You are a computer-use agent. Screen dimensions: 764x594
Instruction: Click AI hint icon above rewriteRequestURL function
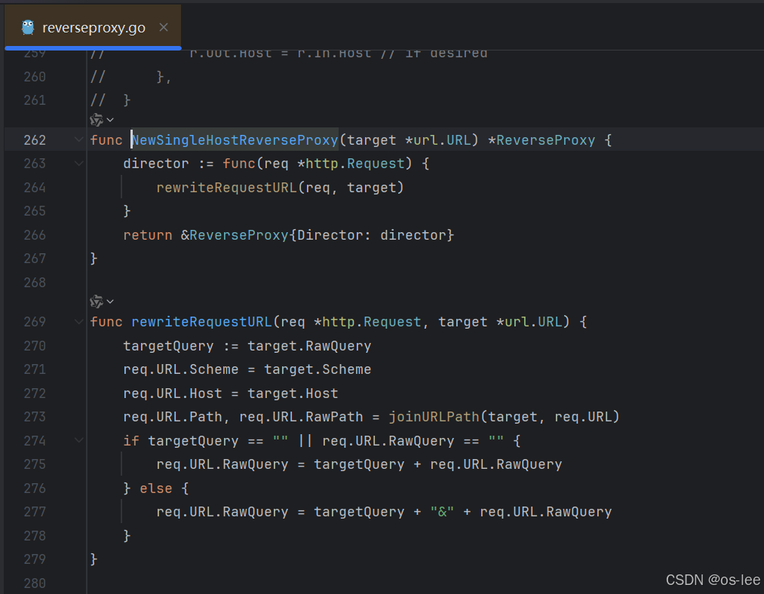(97, 302)
